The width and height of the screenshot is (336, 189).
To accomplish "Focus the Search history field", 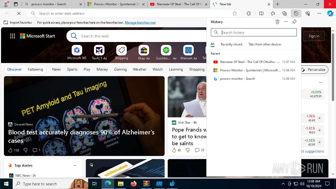I will [x=254, y=33].
